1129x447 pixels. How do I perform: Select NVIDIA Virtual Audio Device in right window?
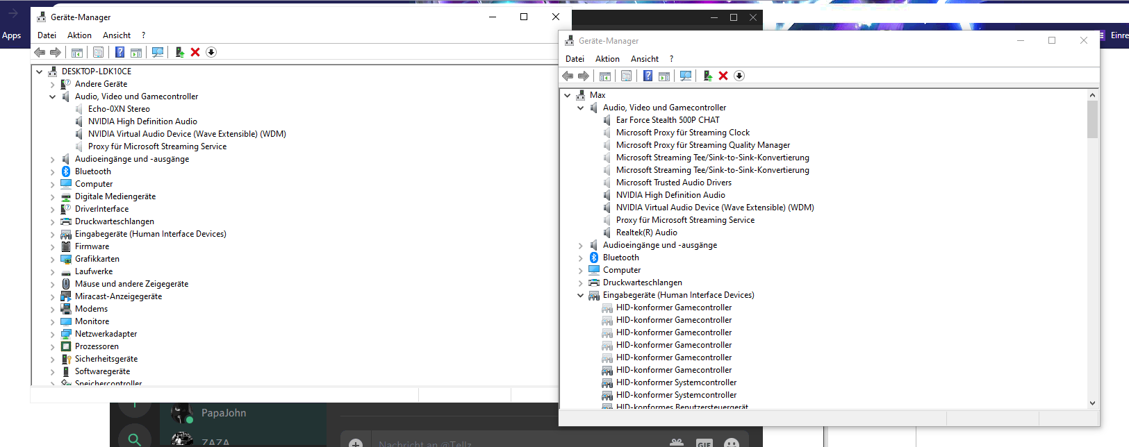coord(715,208)
